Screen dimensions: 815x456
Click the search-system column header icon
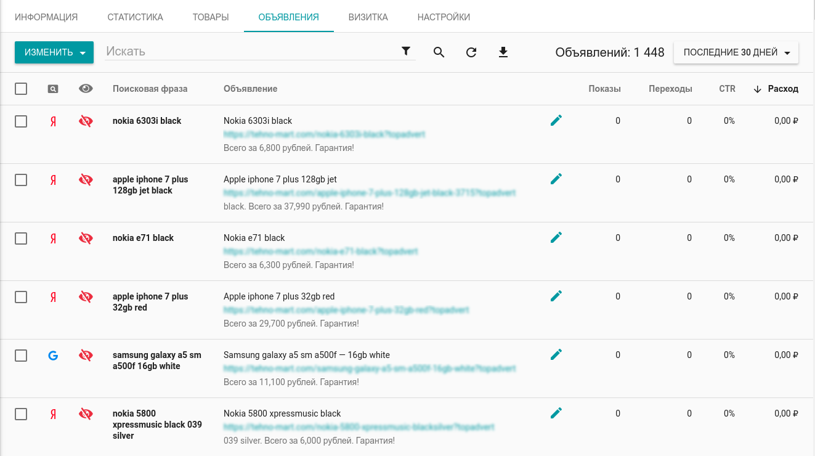point(53,89)
